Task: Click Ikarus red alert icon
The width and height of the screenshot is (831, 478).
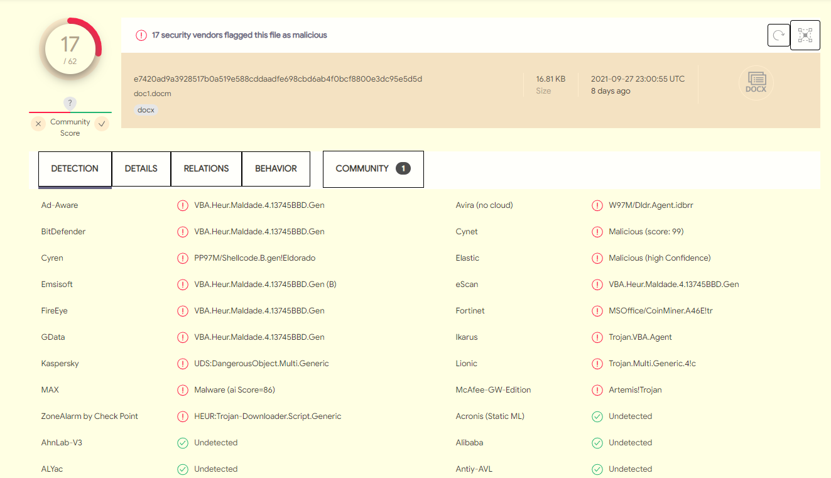Action: click(597, 337)
